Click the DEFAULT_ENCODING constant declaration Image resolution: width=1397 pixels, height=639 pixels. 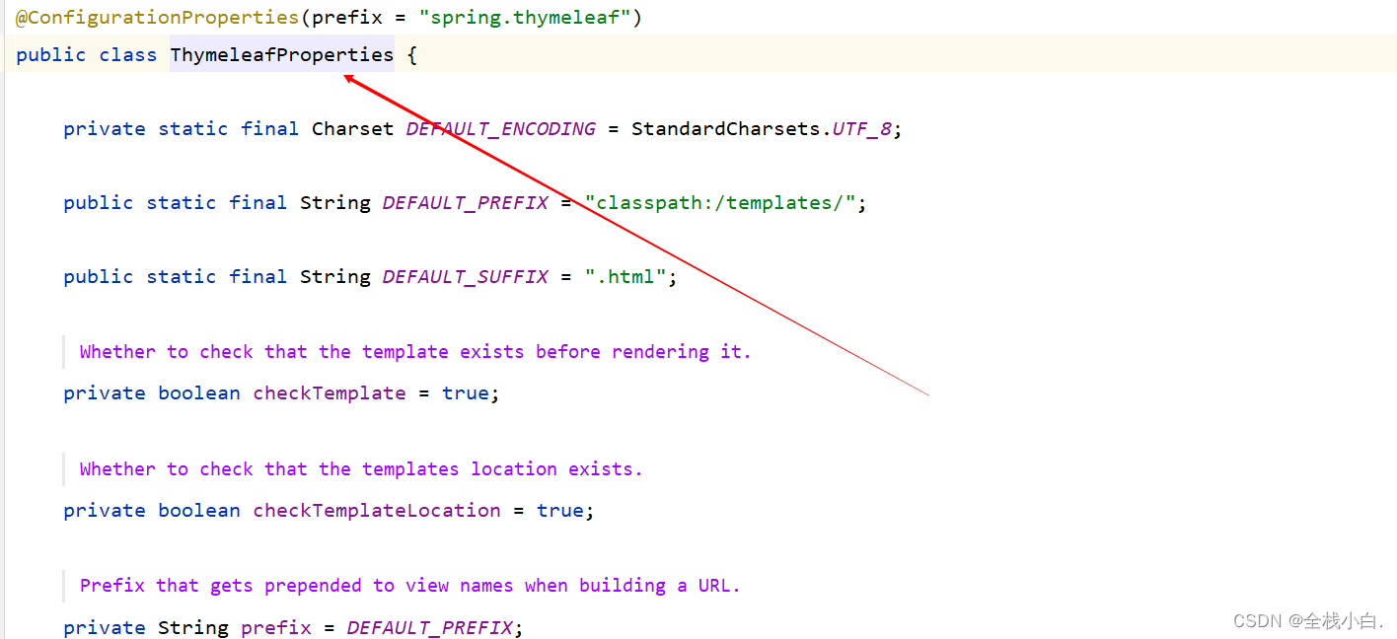pyautogui.click(x=501, y=128)
